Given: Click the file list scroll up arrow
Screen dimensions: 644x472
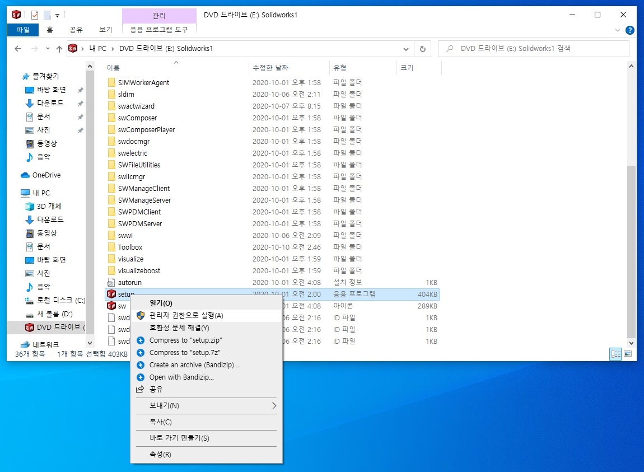Looking at the screenshot, I should (x=631, y=66).
